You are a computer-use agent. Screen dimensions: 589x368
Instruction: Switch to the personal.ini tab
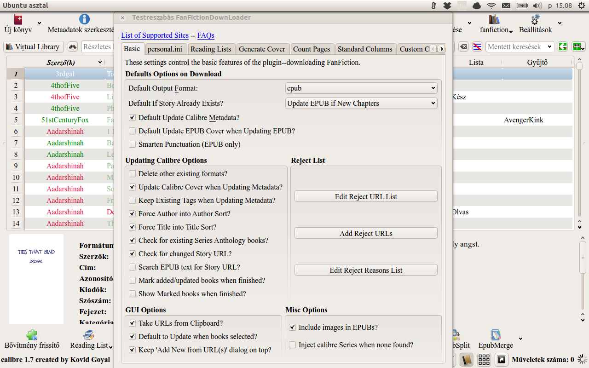click(x=166, y=49)
